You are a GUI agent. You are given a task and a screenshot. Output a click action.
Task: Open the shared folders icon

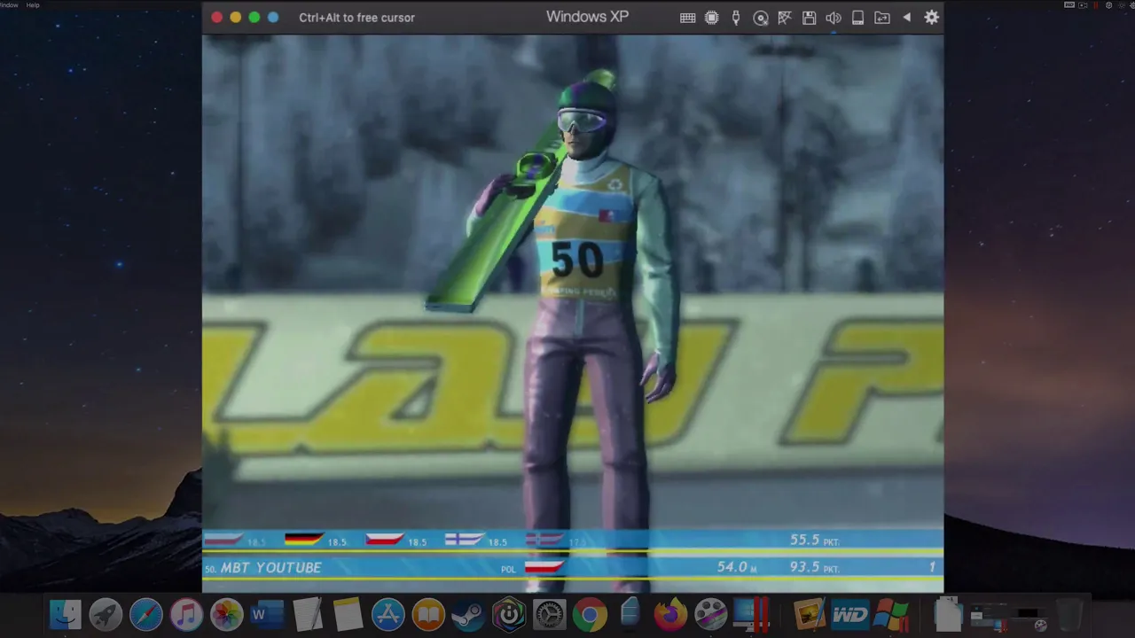[882, 18]
